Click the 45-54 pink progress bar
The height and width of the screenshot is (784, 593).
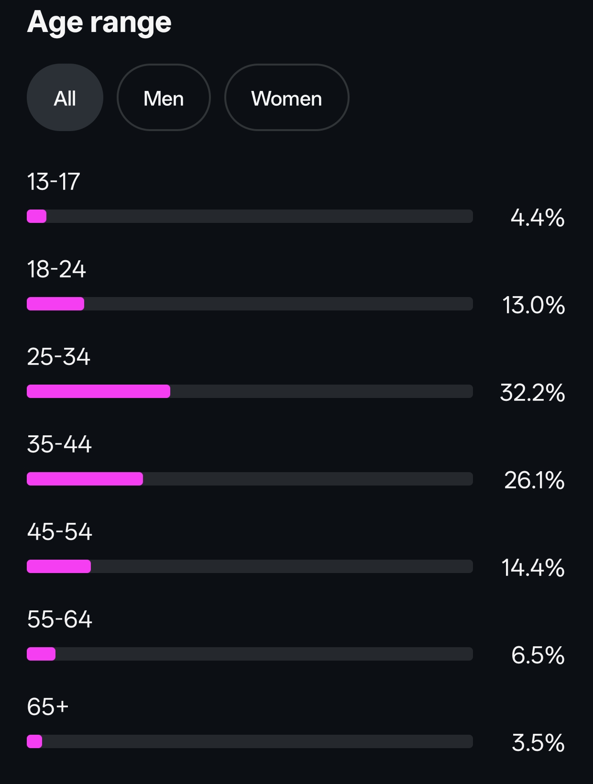[59, 566]
